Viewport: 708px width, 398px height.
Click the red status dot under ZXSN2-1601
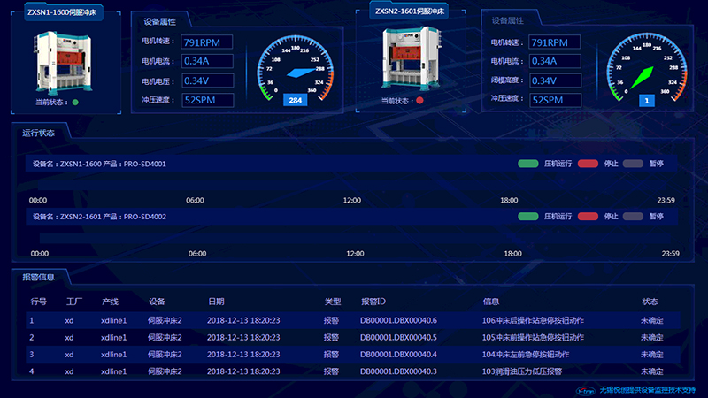[x=419, y=101]
